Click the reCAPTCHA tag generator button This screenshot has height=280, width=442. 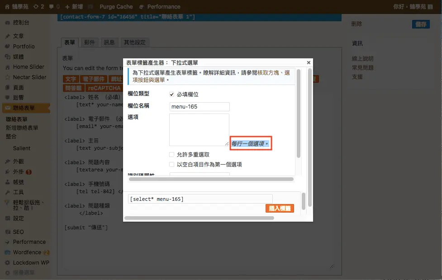pyautogui.click(x=104, y=88)
